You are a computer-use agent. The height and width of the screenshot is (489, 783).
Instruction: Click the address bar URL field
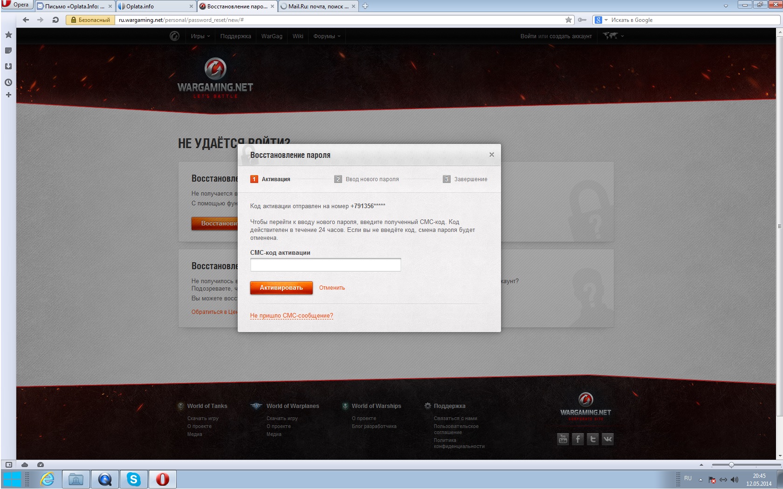[340, 20]
